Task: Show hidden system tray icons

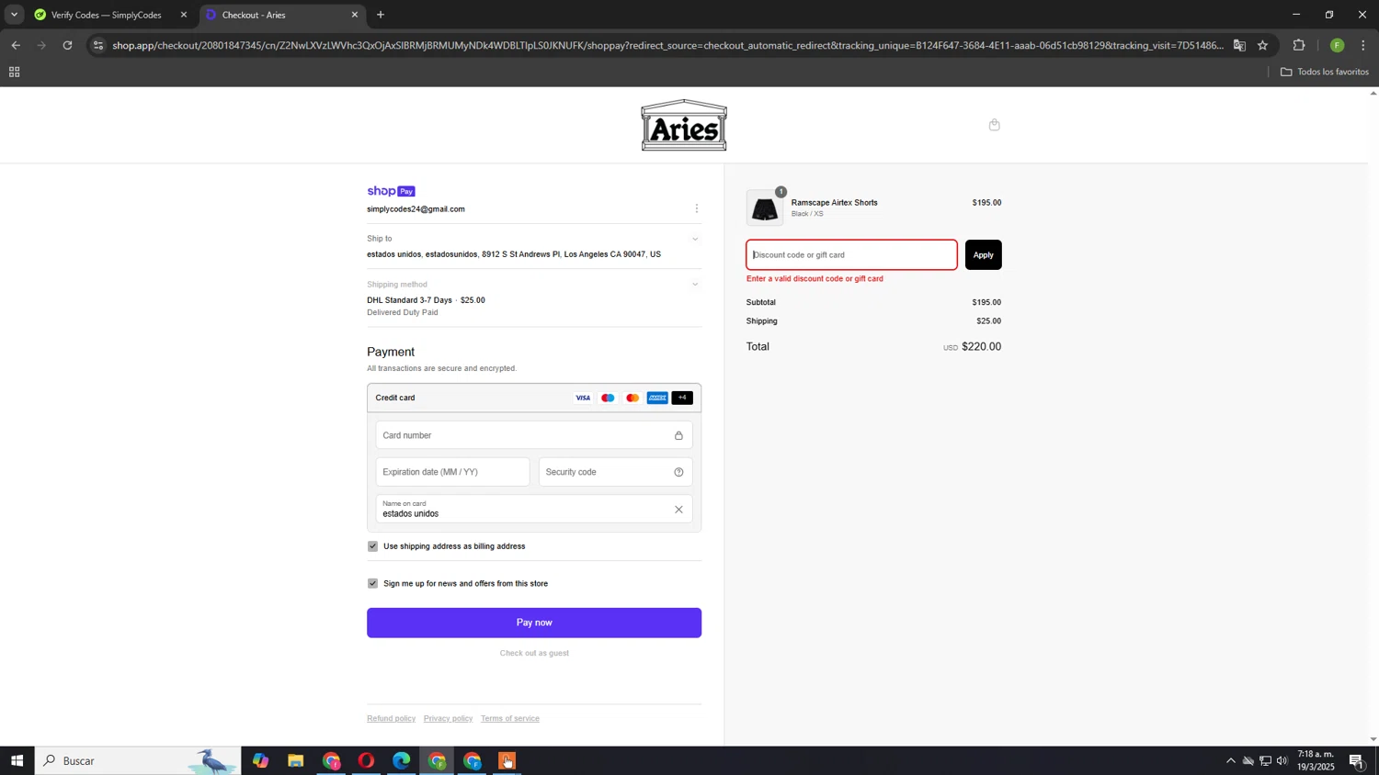Action: (1231, 760)
